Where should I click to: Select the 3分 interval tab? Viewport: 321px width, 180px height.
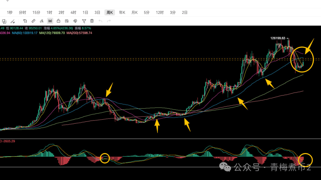point(173,12)
